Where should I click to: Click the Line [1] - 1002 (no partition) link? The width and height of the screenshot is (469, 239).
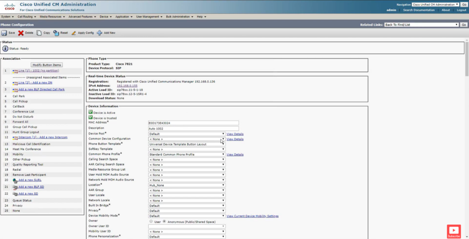[38, 71]
